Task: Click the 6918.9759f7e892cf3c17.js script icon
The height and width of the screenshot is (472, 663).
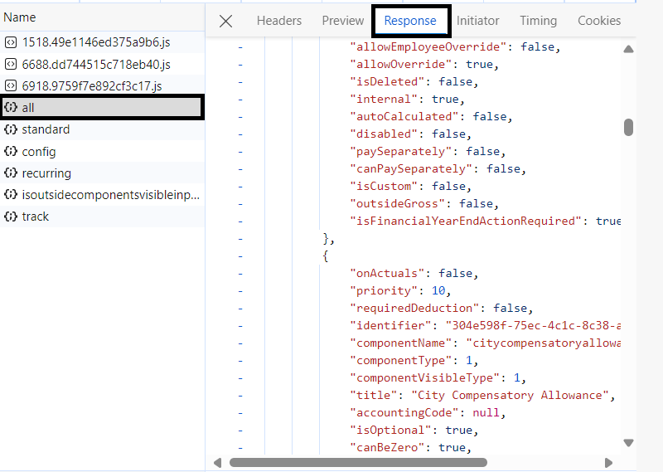Action: coord(11,85)
